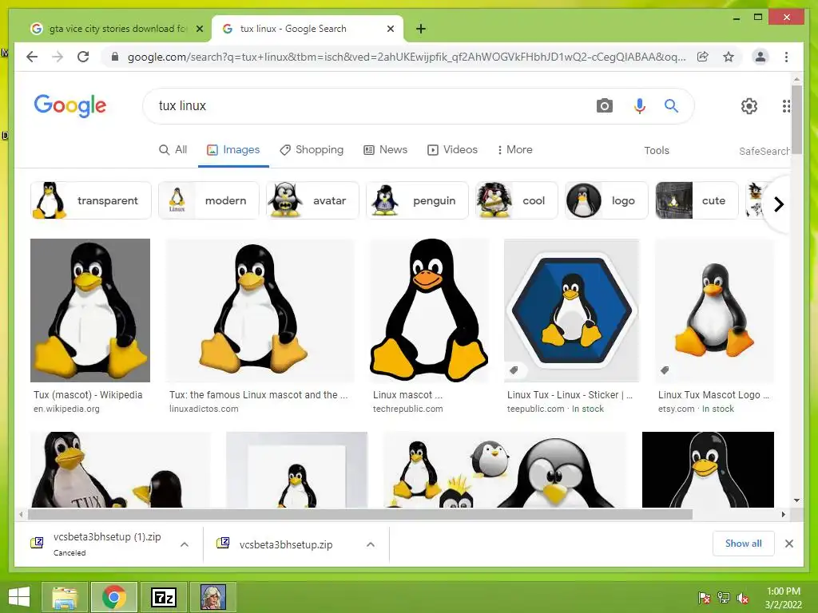Open the Chrome profile avatar icon

pyautogui.click(x=760, y=57)
